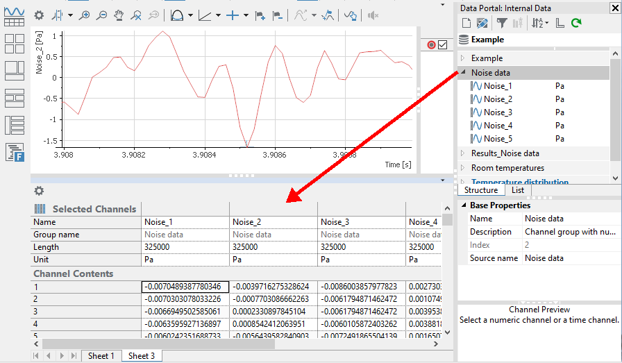Click the first Noise_1 value cell

[185, 286]
